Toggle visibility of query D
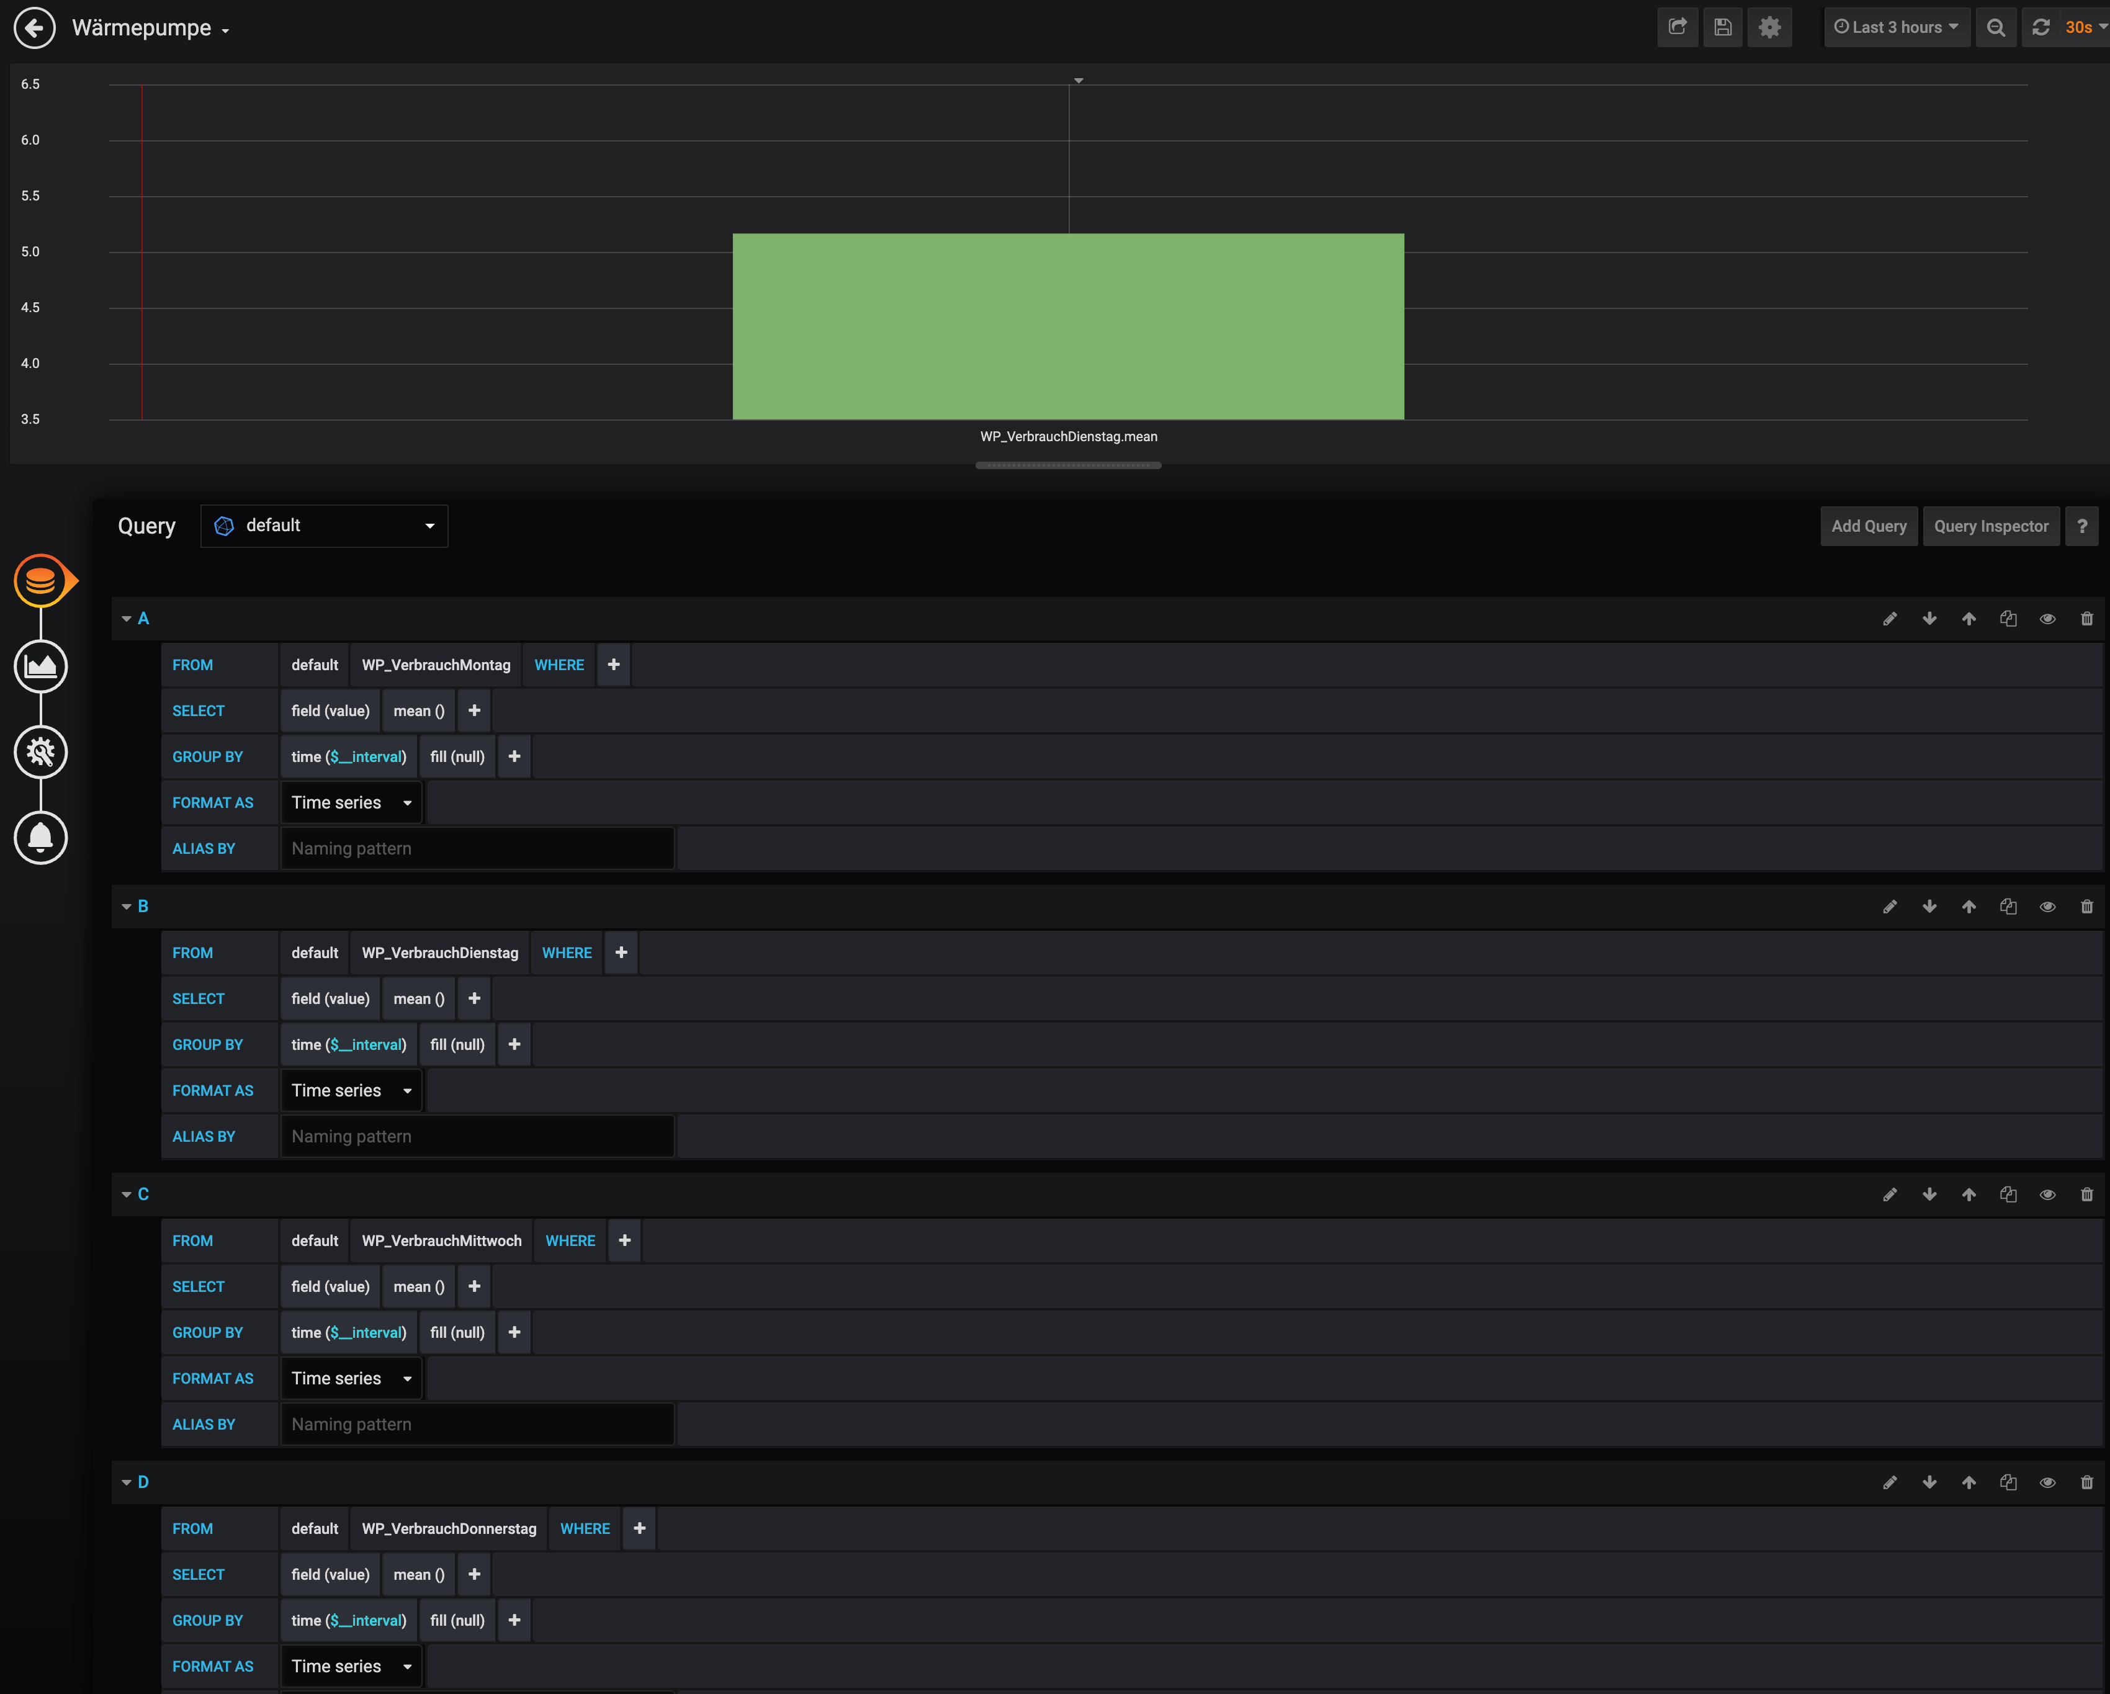The image size is (2110, 1694). coord(2047,1482)
